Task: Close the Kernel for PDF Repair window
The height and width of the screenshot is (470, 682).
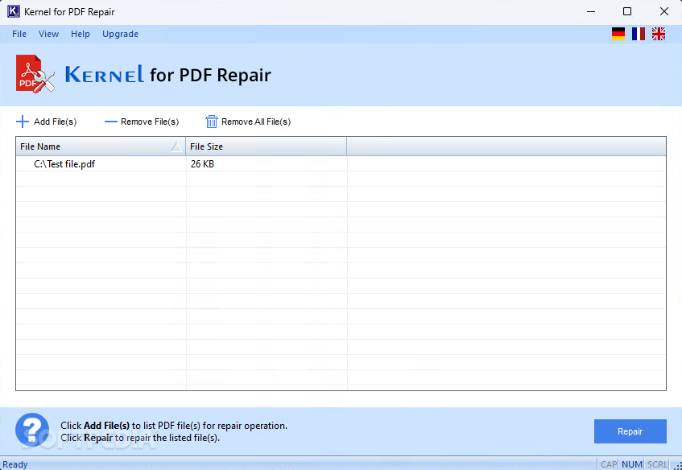Action: coord(664,12)
